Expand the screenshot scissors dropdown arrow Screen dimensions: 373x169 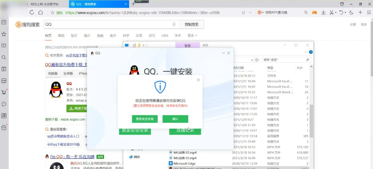[x=335, y=13]
